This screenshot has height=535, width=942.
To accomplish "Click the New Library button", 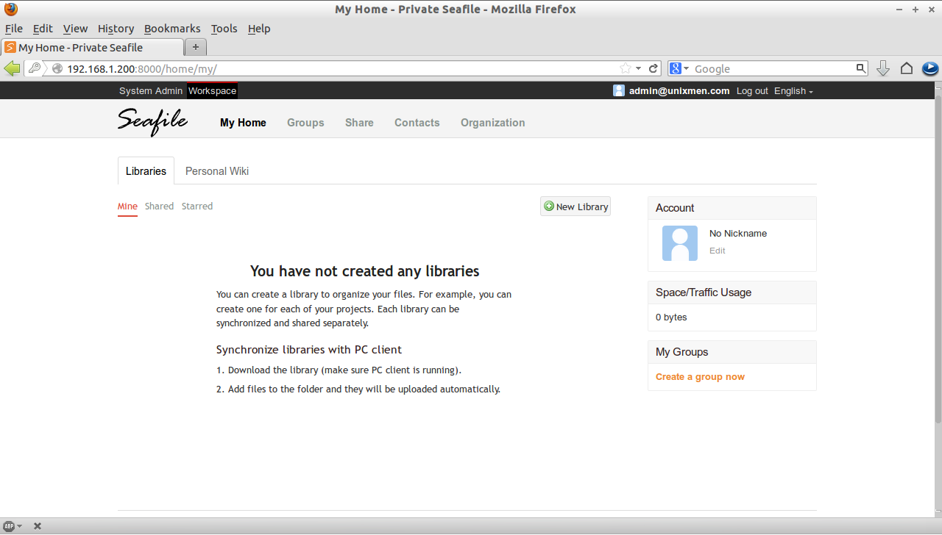I will 576,207.
